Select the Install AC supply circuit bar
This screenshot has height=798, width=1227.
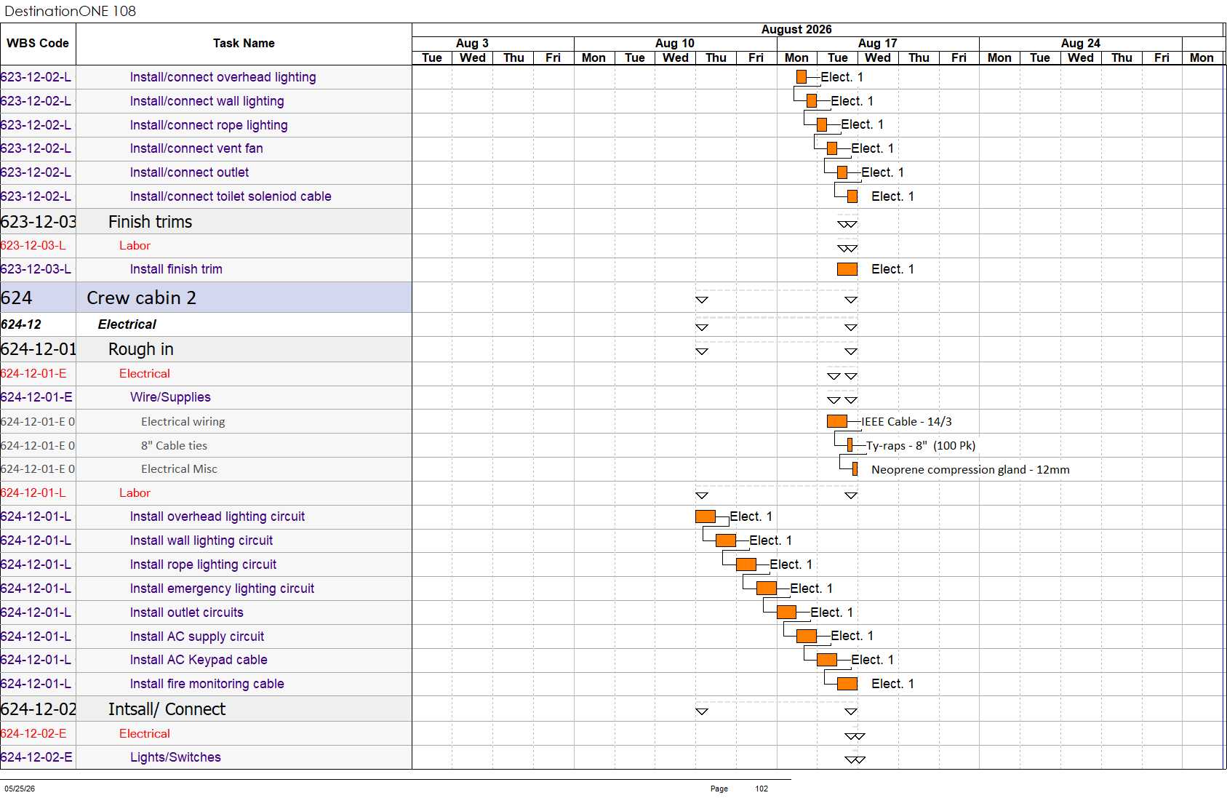pyautogui.click(x=807, y=636)
